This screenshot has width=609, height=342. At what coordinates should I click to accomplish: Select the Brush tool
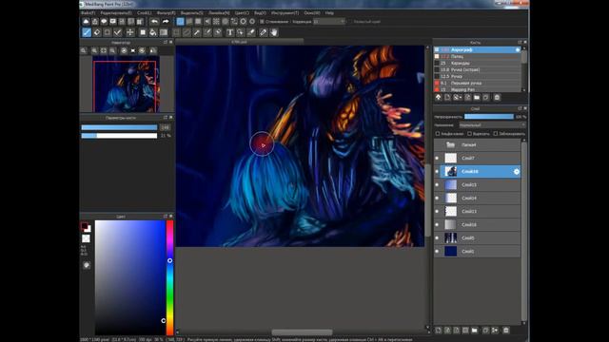click(87, 32)
